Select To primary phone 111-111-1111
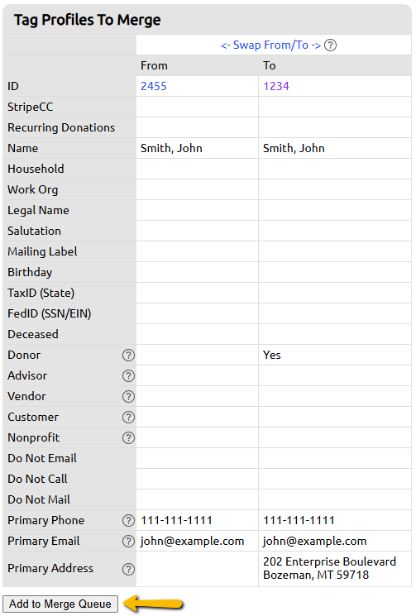The width and height of the screenshot is (416, 616). pos(299,521)
